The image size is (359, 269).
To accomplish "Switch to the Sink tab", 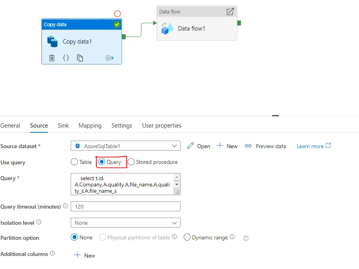I will 63,126.
